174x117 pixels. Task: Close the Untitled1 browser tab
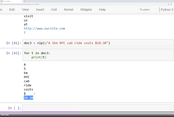21,1
